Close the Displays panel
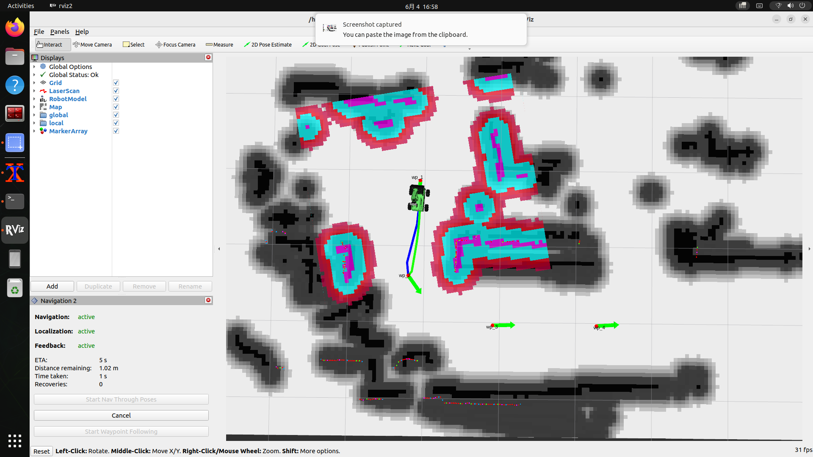This screenshot has height=457, width=813. point(208,57)
